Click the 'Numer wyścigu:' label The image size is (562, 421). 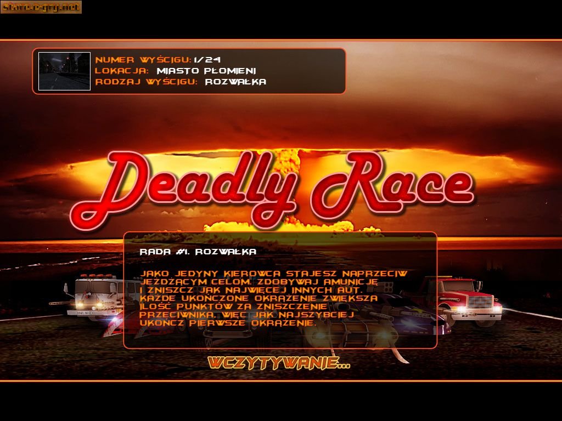tap(143, 60)
